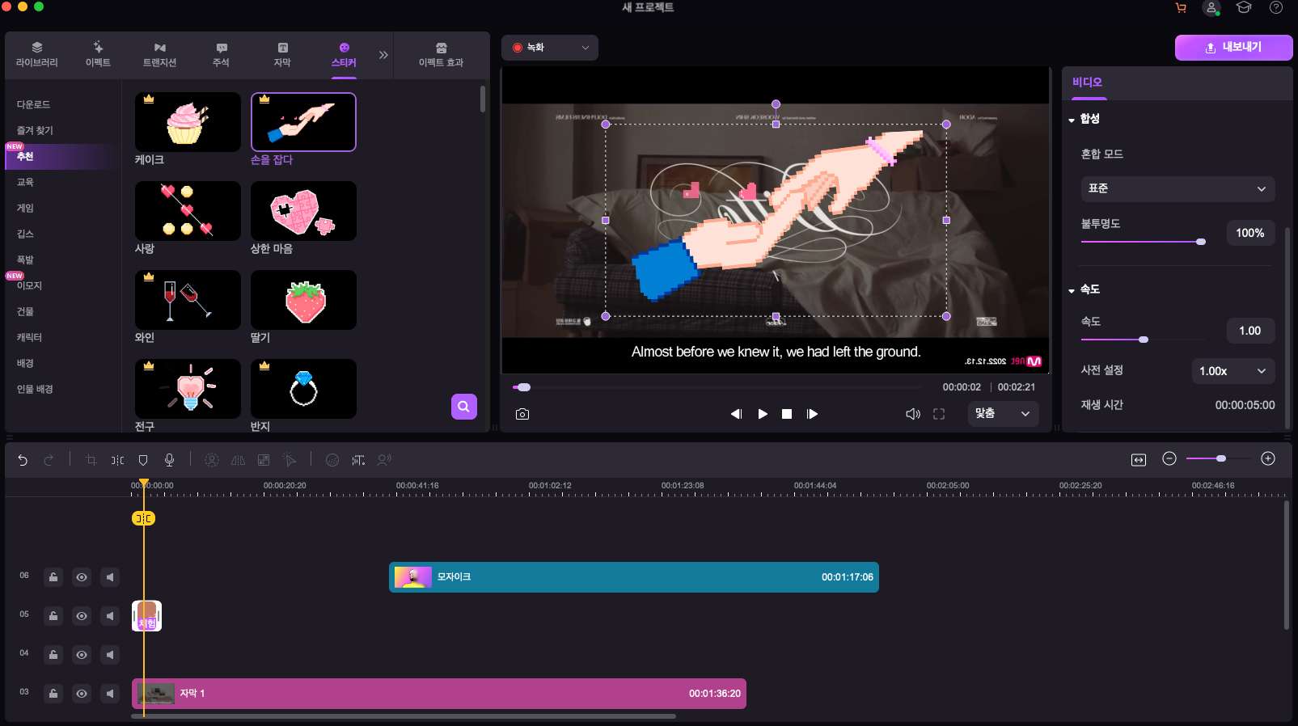
Task: Open the 표준 blend mode dropdown
Action: coord(1178,189)
